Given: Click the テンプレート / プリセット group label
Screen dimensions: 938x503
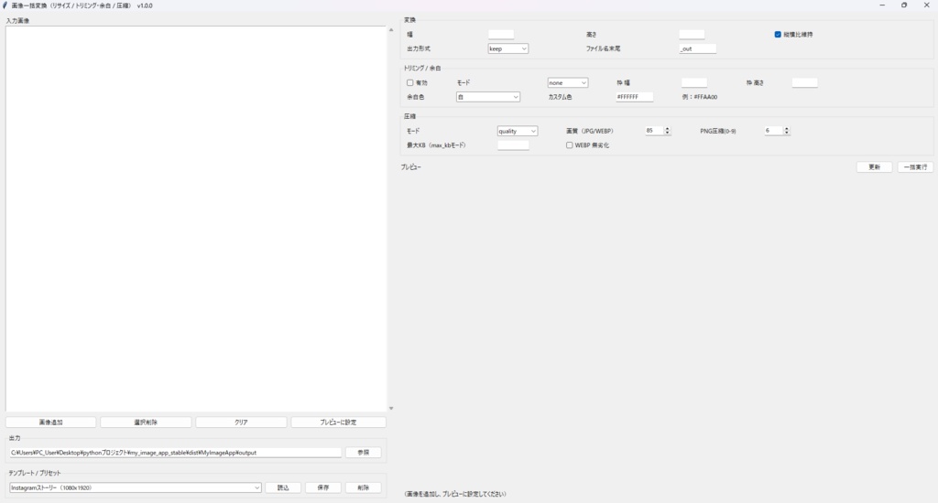Looking at the screenshot, I should click(35, 473).
